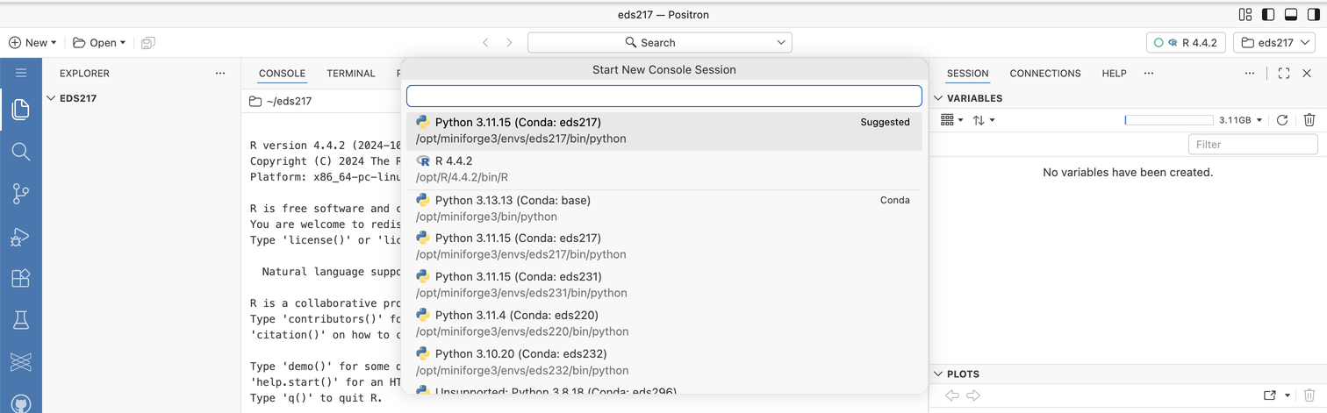The image size is (1327, 413).
Task: Open the Testing flask view
Action: click(x=21, y=320)
